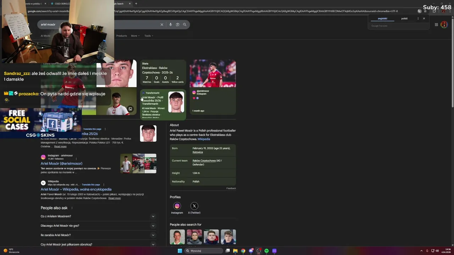Click the Translate icon in address bar
454x255 pixels.
coord(419,11)
